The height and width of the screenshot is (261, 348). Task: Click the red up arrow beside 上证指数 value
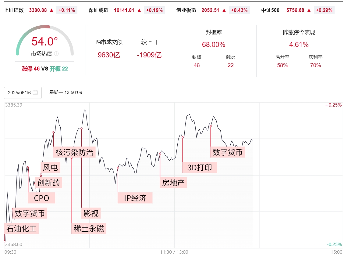coord(51,10)
